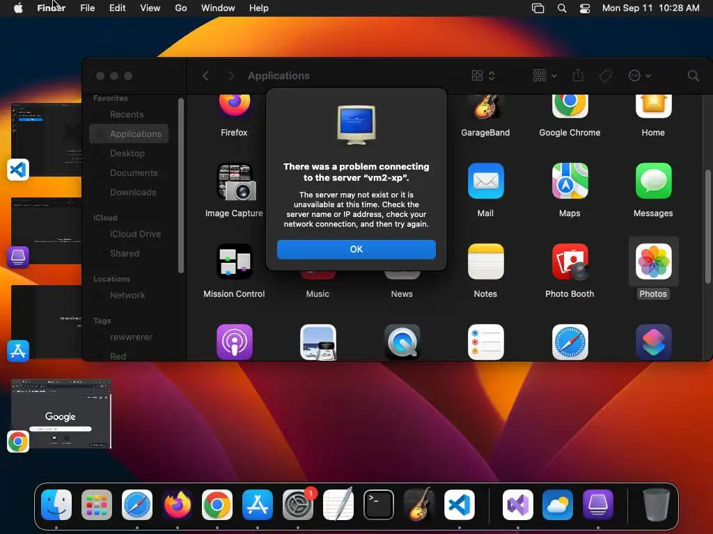The image size is (713, 534).
Task: Select the GarageBand app icon in Finder
Action: (x=485, y=106)
